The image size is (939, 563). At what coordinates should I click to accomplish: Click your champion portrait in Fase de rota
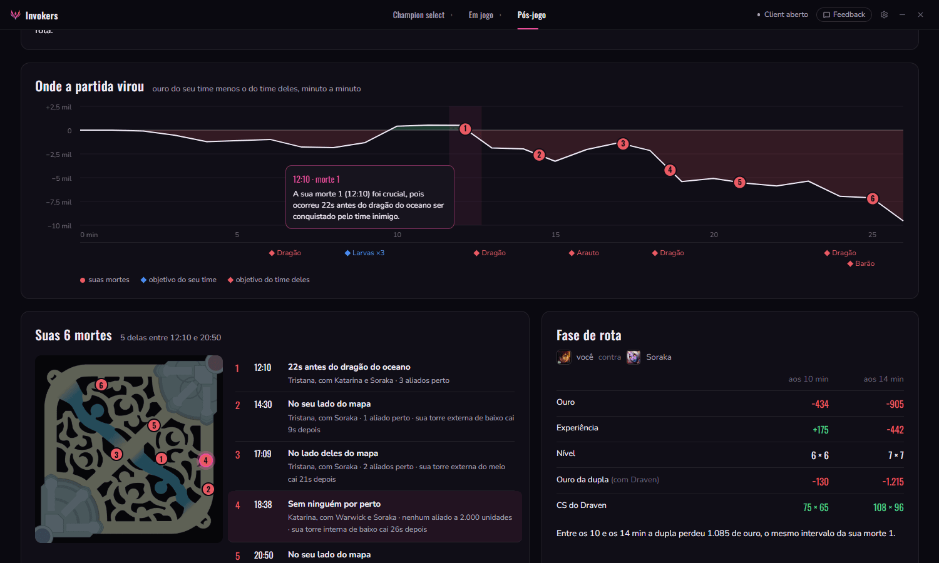pyautogui.click(x=564, y=357)
